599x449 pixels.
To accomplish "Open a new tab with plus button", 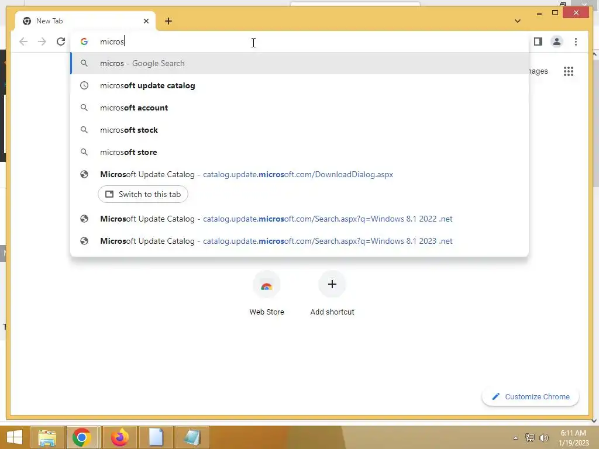I will [x=168, y=21].
